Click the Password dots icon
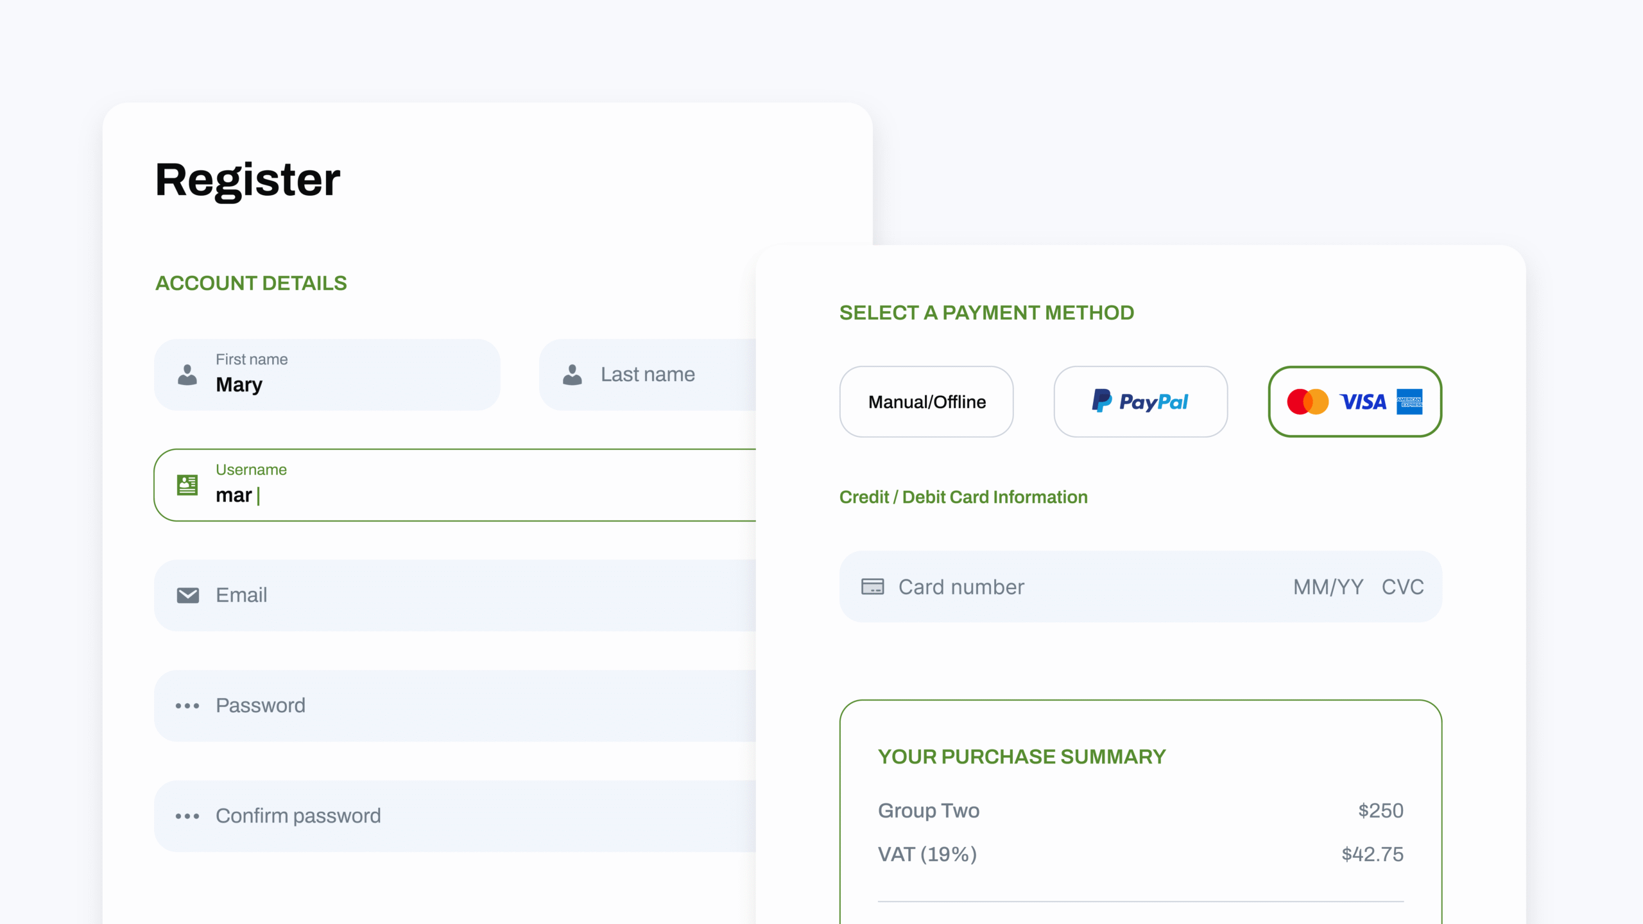The image size is (1643, 924). click(187, 706)
